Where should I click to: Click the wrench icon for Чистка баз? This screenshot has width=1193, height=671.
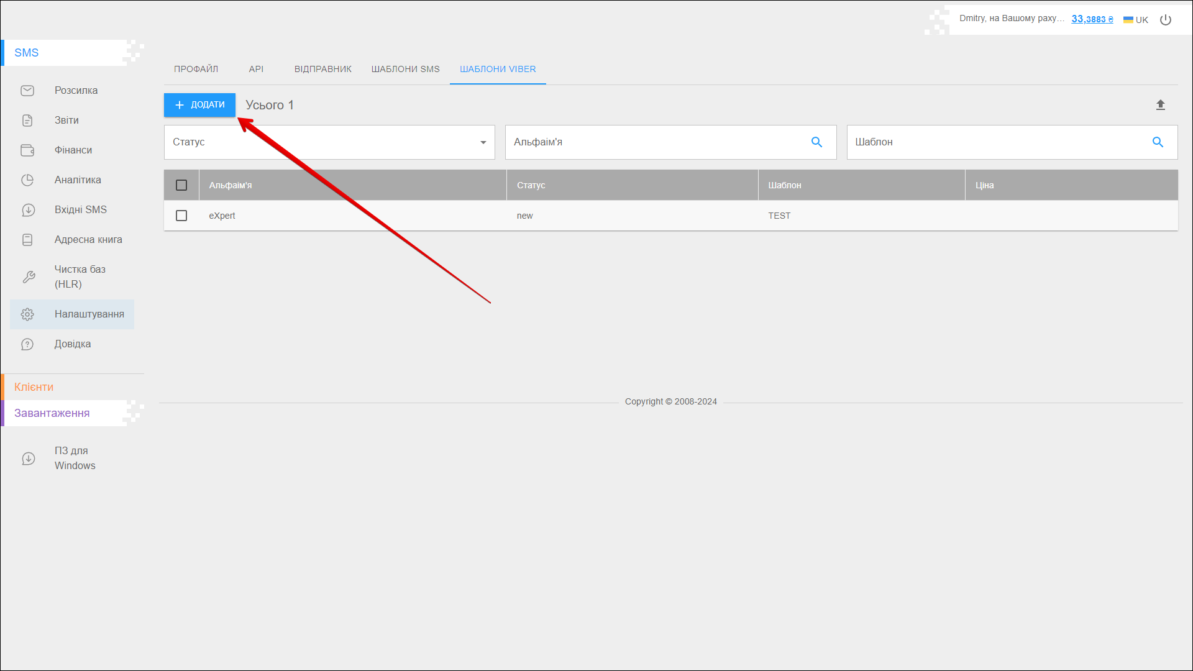(29, 277)
